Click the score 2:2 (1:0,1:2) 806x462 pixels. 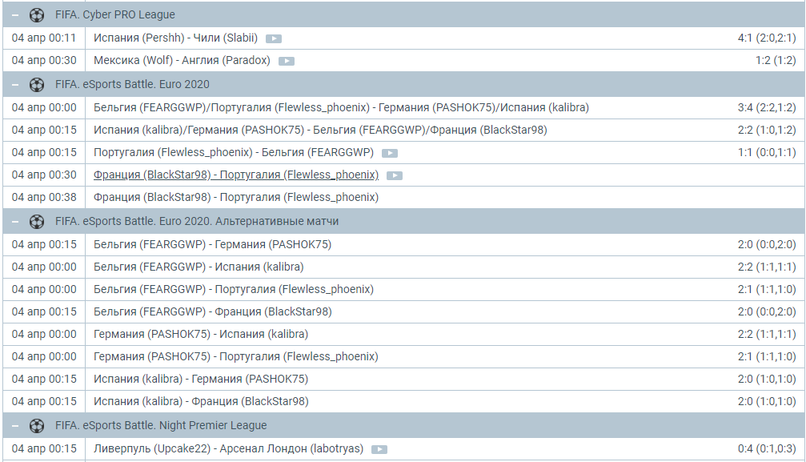click(767, 130)
